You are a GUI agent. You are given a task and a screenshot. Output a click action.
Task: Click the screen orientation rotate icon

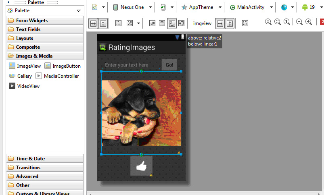point(163,7)
